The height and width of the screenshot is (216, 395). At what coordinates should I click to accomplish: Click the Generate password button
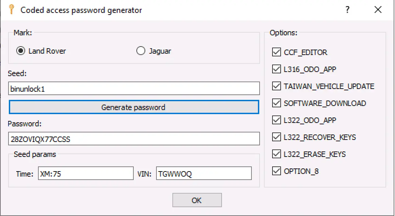click(134, 107)
